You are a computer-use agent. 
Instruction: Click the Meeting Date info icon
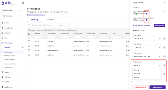[x=164, y=38]
